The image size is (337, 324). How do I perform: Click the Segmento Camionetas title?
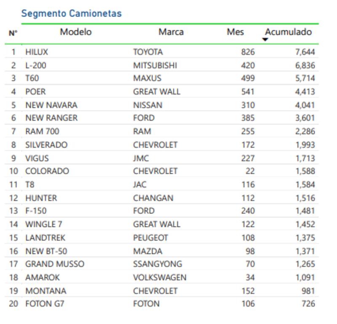[x=71, y=13]
